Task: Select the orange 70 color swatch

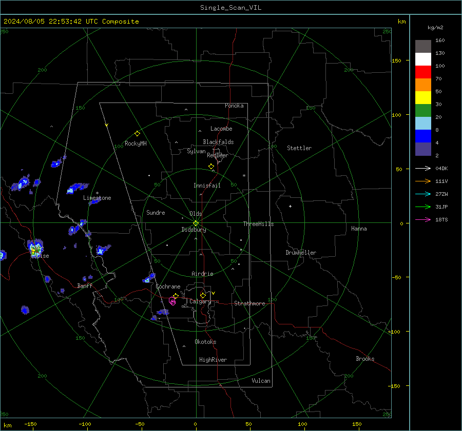Action: (423, 85)
